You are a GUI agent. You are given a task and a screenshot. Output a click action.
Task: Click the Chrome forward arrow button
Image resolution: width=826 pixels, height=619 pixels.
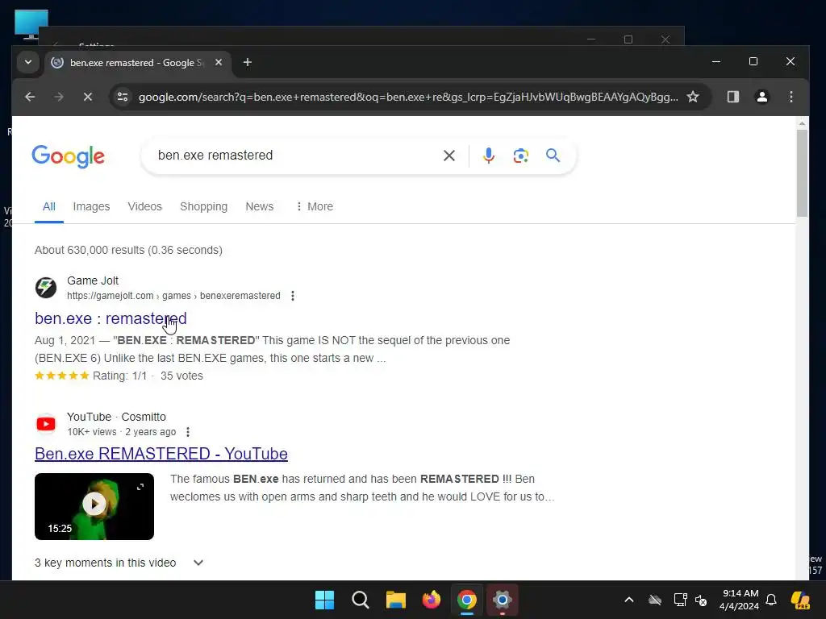tap(59, 97)
